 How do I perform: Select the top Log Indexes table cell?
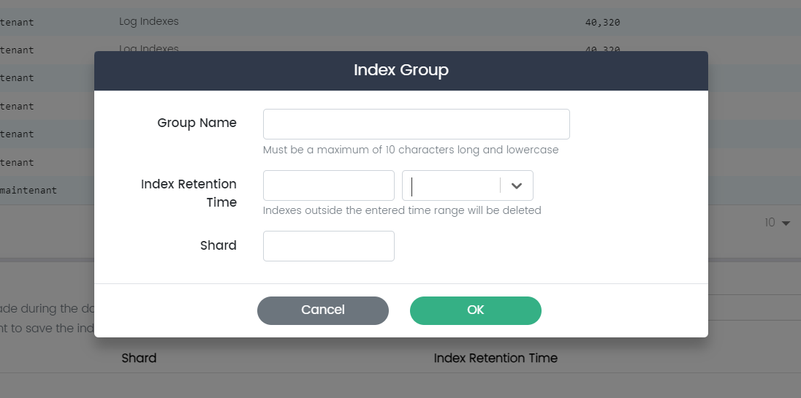click(149, 22)
